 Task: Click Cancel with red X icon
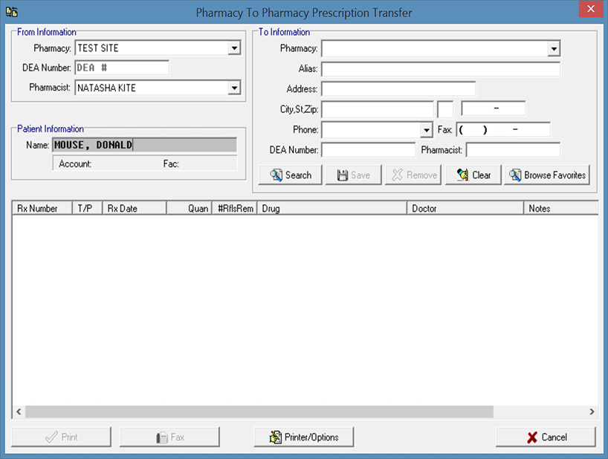pyautogui.click(x=546, y=437)
